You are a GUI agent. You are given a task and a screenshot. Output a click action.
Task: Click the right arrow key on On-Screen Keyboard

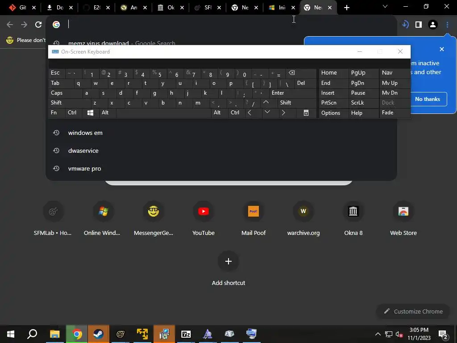click(283, 113)
